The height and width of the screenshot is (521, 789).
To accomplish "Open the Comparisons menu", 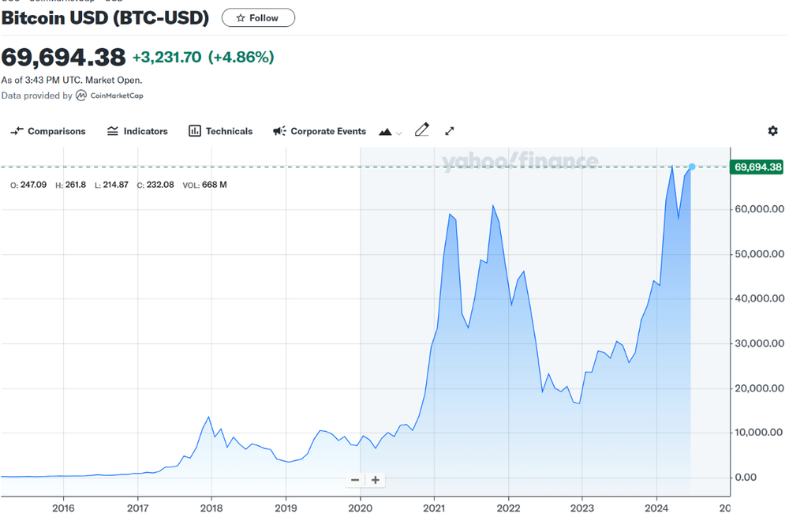I will (48, 131).
